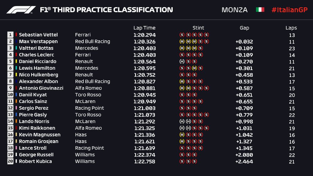Click position 20 number box beside Kubica
This screenshot has height=176, width=313.
(10, 161)
